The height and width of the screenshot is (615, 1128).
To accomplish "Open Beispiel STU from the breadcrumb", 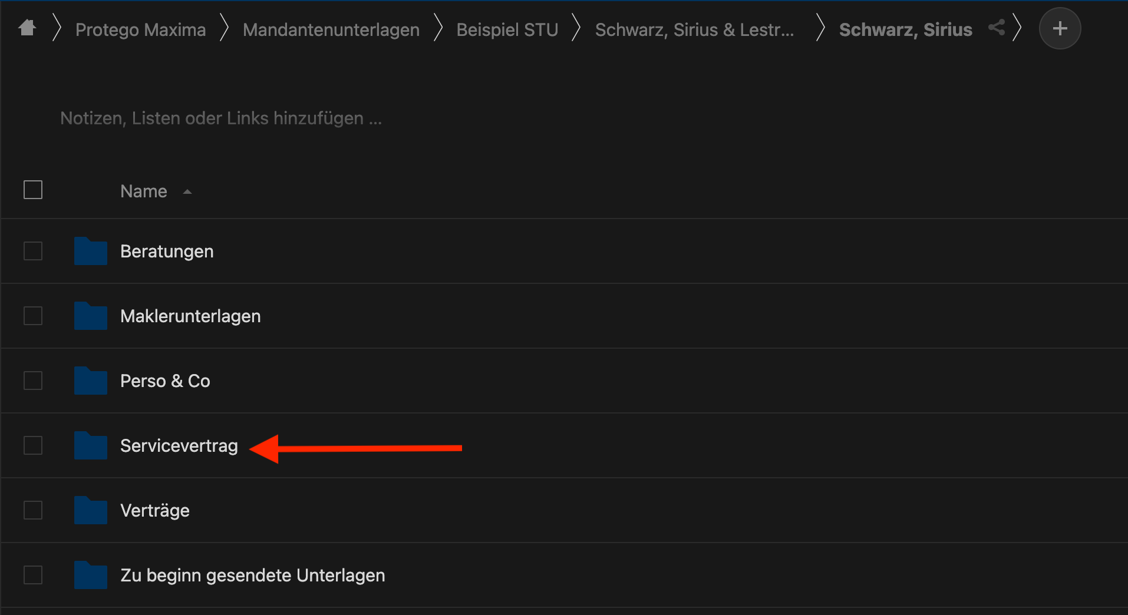I will pyautogui.click(x=507, y=29).
